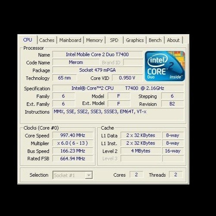Click the Merom code name value
Viewport: 216px width, 216px height.
pyautogui.click(x=76, y=62)
